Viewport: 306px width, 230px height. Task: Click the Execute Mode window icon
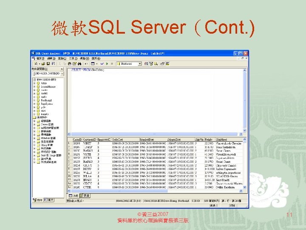93,64
